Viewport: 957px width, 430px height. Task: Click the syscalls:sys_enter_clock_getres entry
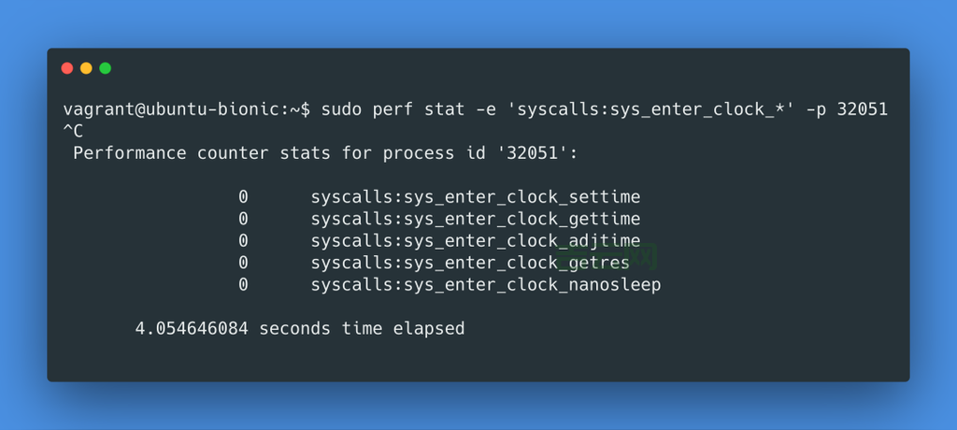tap(470, 263)
